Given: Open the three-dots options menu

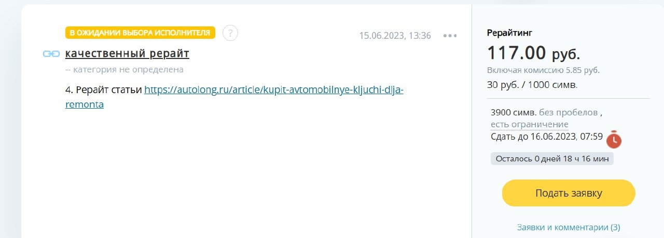Looking at the screenshot, I should click(450, 36).
